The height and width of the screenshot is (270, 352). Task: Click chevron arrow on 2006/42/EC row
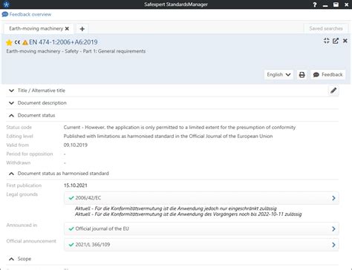tap(333, 198)
